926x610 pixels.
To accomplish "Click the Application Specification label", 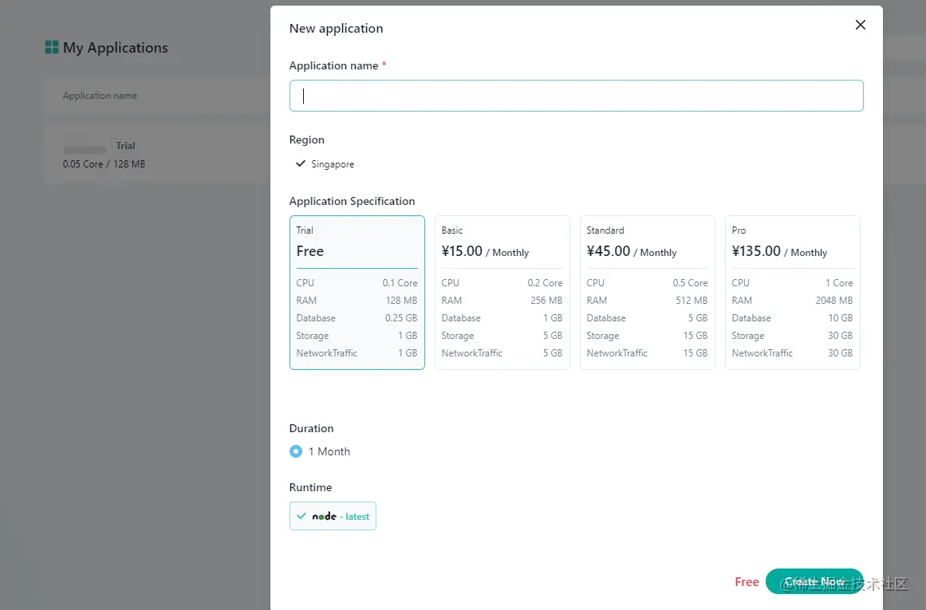I will (x=352, y=202).
